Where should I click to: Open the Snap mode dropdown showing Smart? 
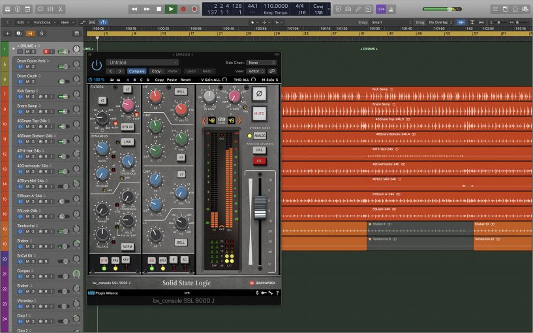(x=391, y=22)
